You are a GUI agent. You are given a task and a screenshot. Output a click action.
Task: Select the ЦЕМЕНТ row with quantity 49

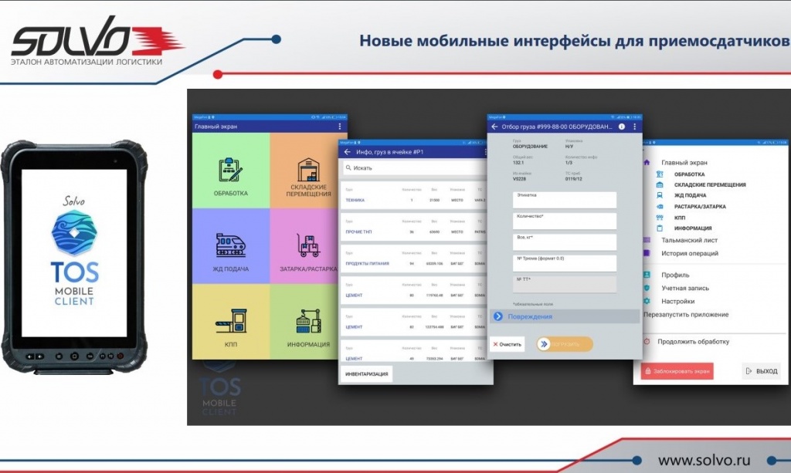tap(414, 352)
